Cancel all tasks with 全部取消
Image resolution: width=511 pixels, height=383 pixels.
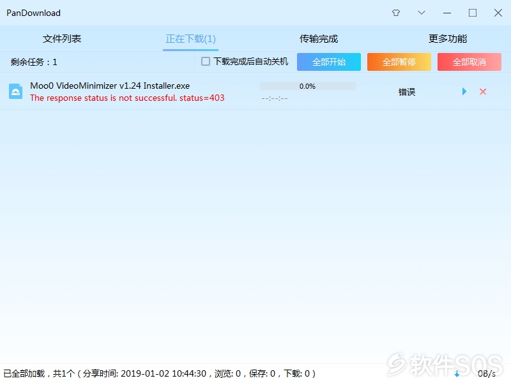pyautogui.click(x=469, y=62)
